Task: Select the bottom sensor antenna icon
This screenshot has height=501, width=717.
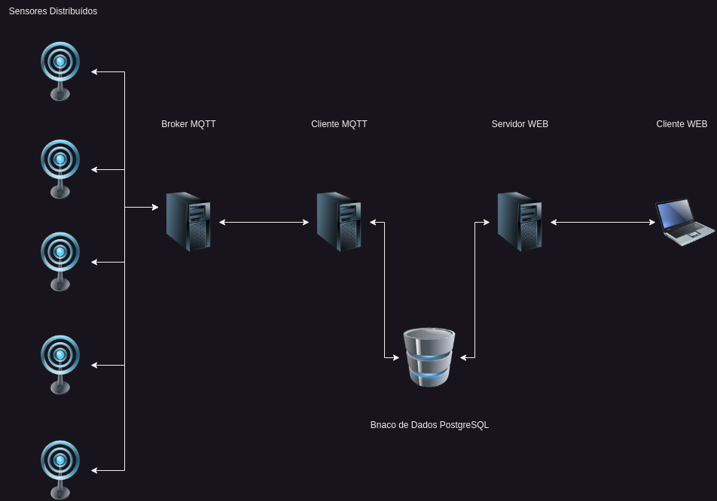Action: [60, 469]
